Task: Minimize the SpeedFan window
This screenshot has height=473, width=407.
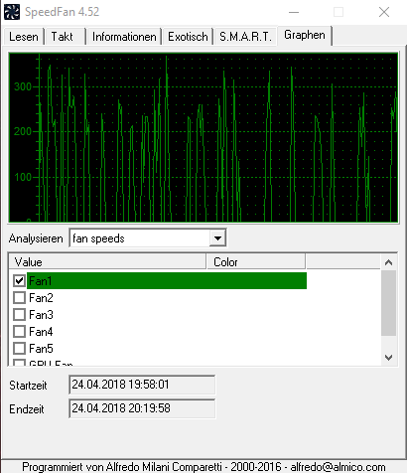Action: [x=294, y=12]
